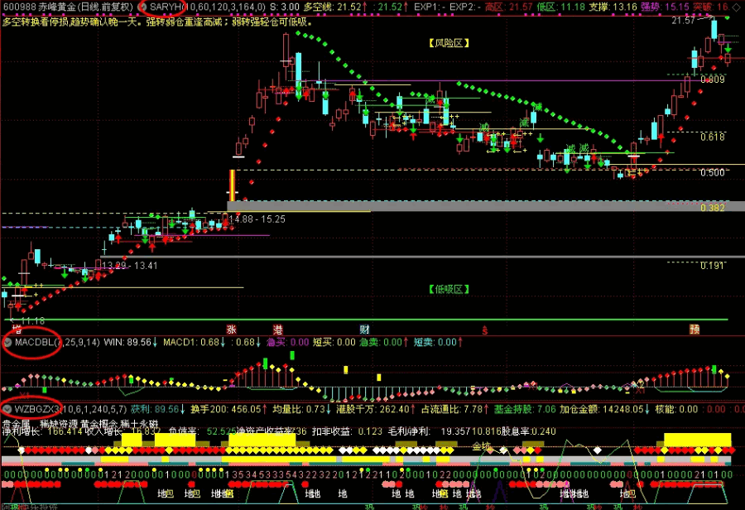Click the 增 event marker on the time axis

click(x=17, y=329)
